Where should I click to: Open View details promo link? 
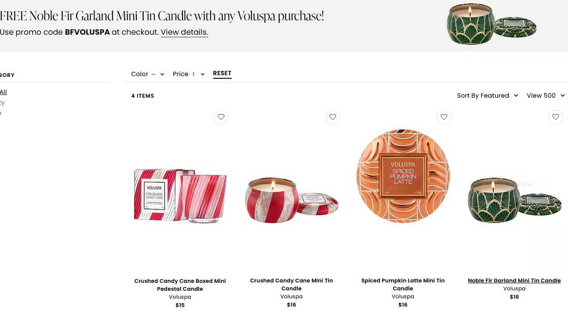(184, 32)
